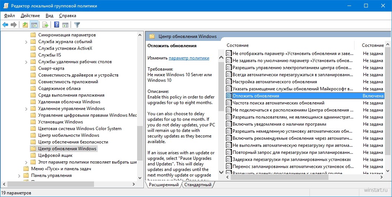Switch to the Расширенный tab
The width and height of the screenshot is (392, 197).
tap(164, 185)
